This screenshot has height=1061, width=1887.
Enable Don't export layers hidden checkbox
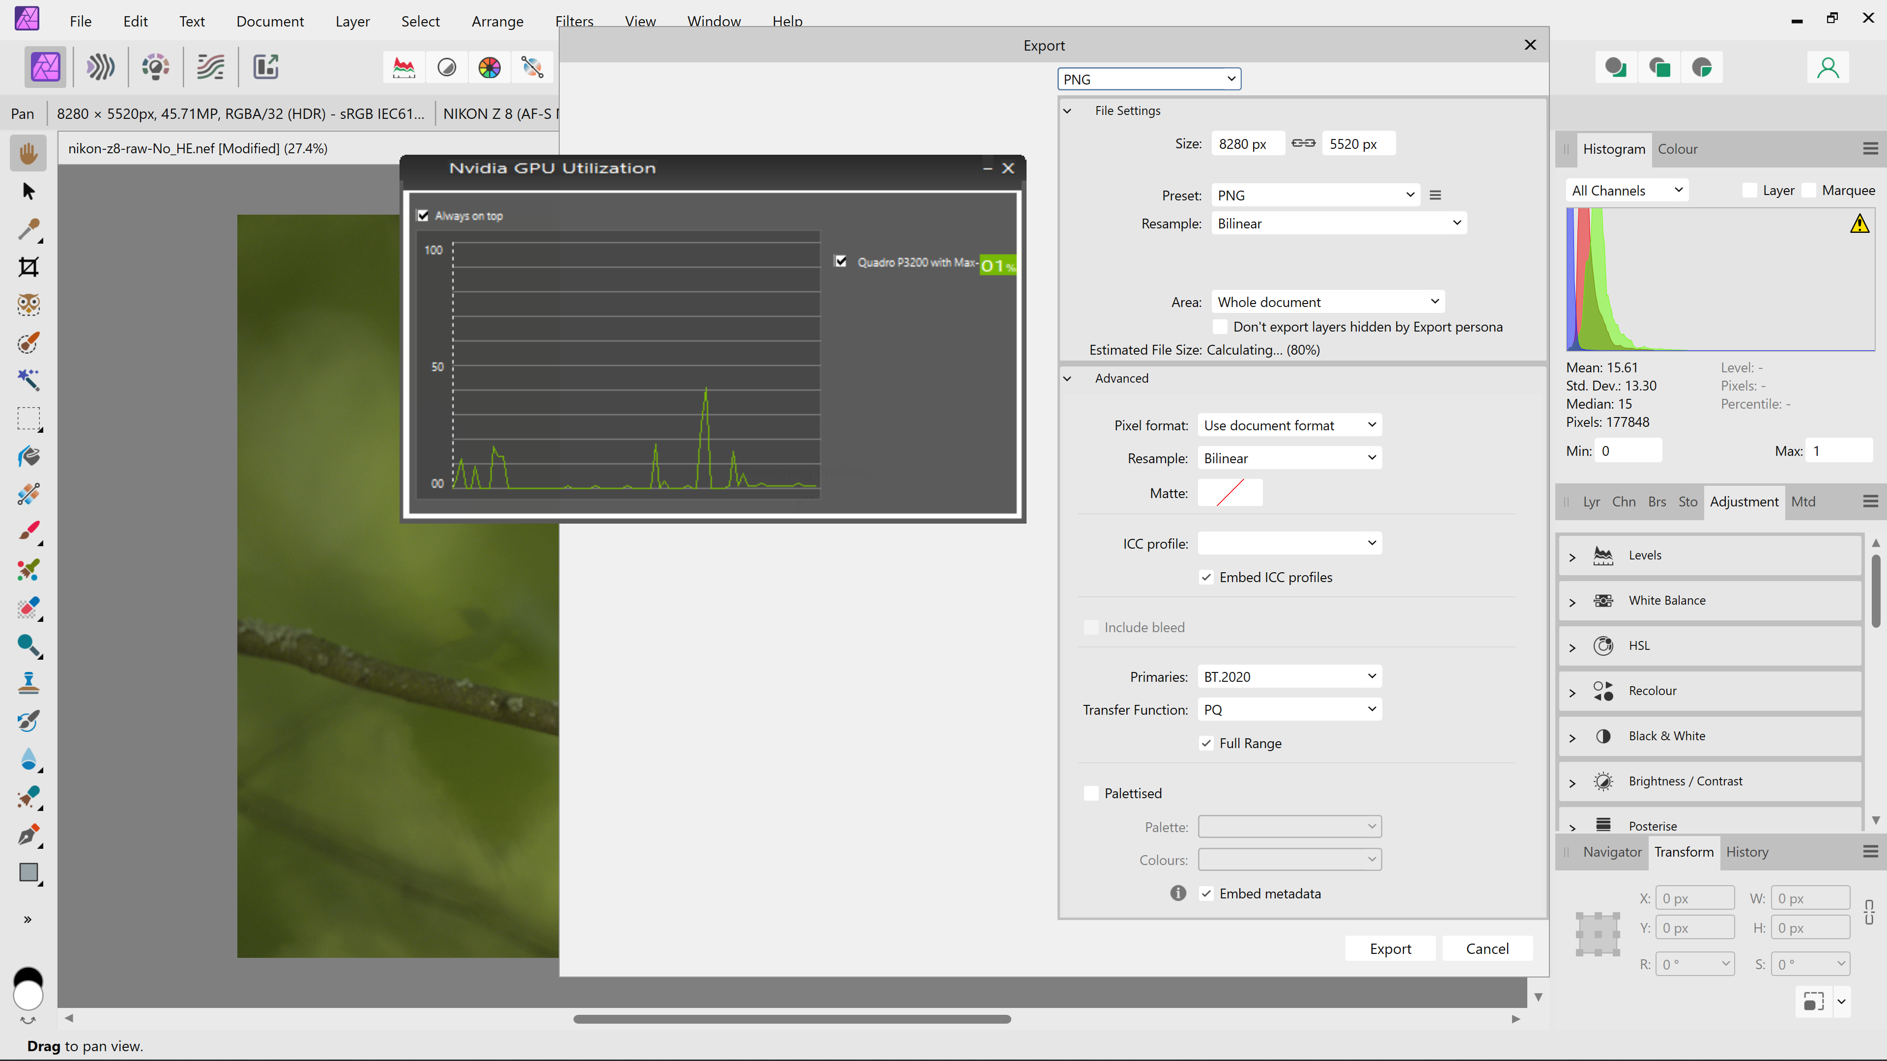coord(1220,327)
